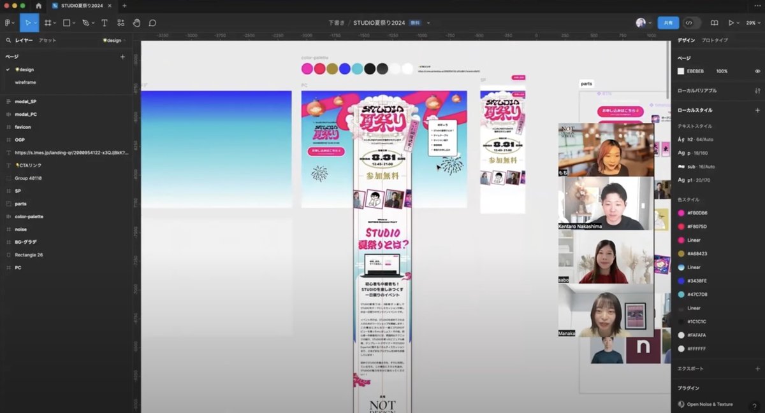Select the Frame tool
Viewport: 765px width, 413px height.
(x=47, y=23)
